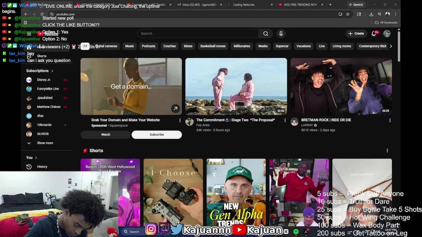
Task: Select the Contemporary R&B chip
Action: [373, 46]
